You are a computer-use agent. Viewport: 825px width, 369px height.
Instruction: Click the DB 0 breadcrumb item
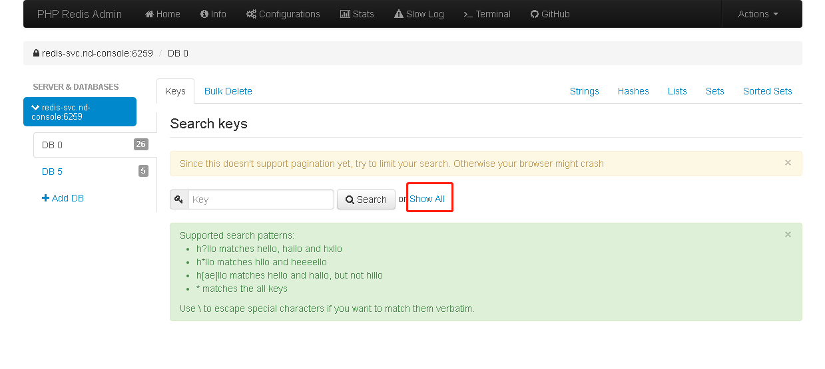178,53
